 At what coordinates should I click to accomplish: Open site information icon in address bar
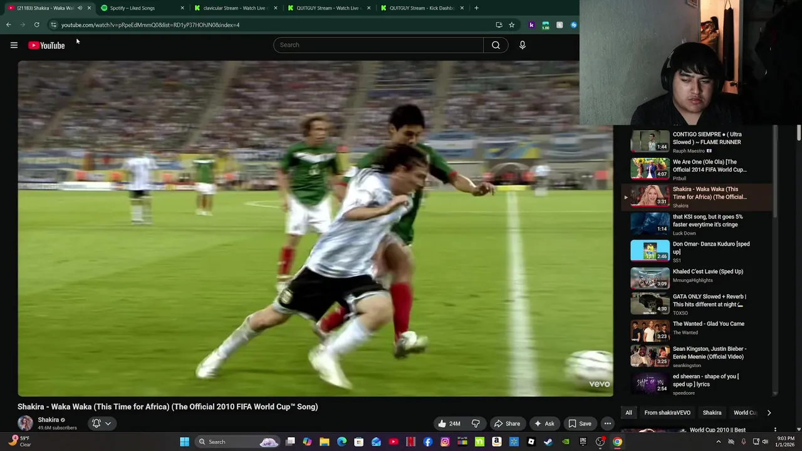pos(53,25)
